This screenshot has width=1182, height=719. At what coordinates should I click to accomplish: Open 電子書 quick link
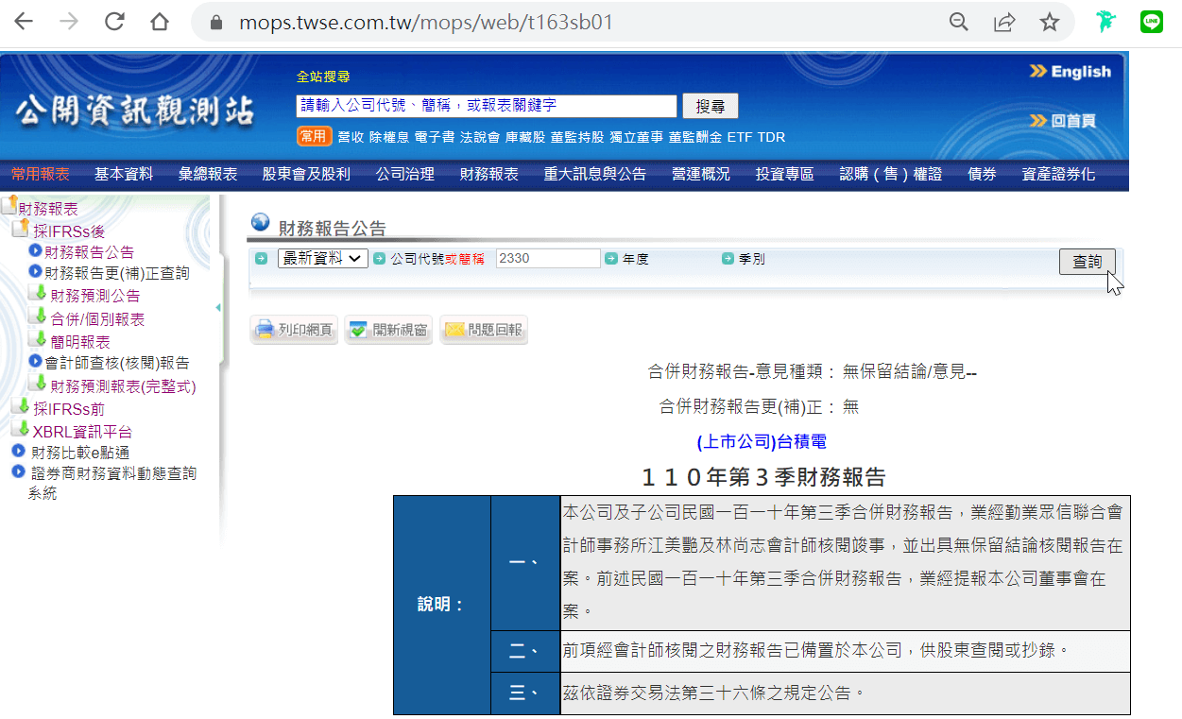(435, 137)
